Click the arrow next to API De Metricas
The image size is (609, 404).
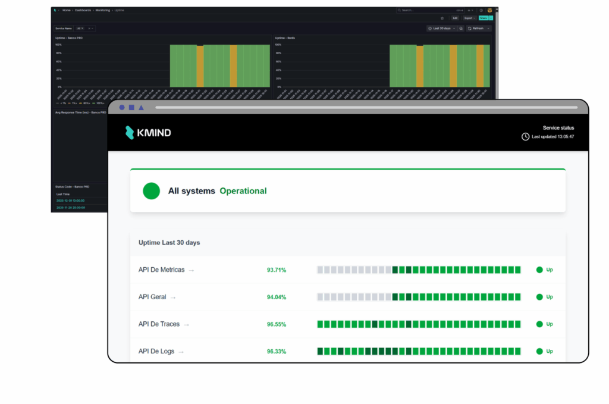pyautogui.click(x=192, y=270)
